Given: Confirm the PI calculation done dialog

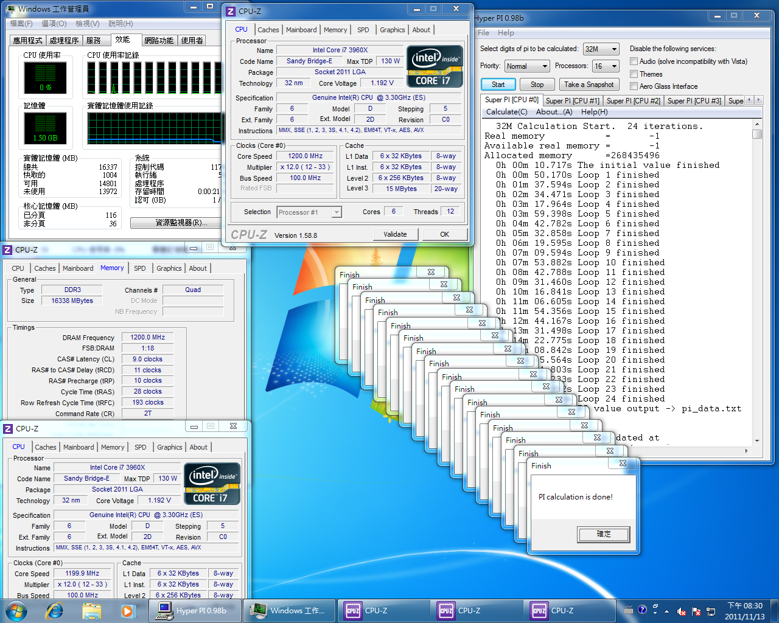Looking at the screenshot, I should coord(603,534).
